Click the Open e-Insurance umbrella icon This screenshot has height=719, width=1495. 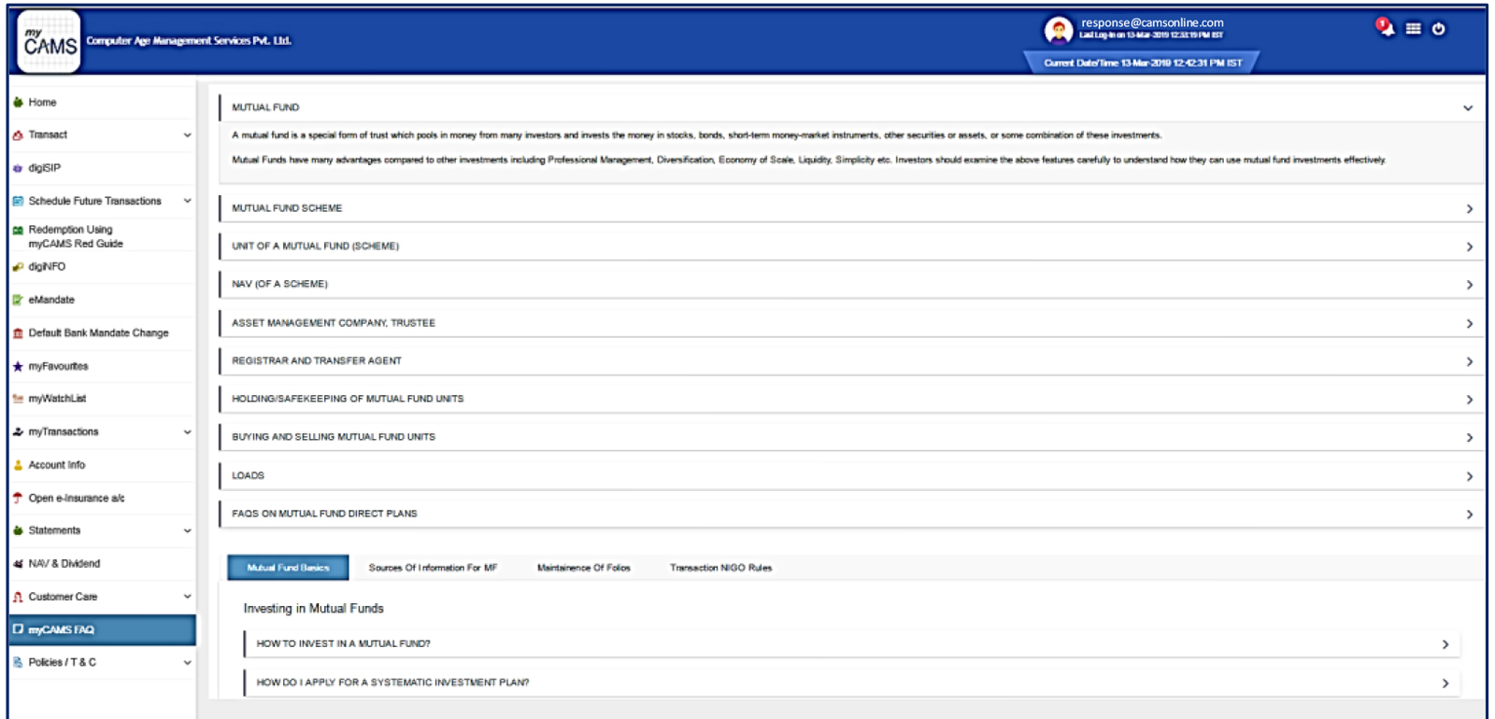[x=18, y=499]
